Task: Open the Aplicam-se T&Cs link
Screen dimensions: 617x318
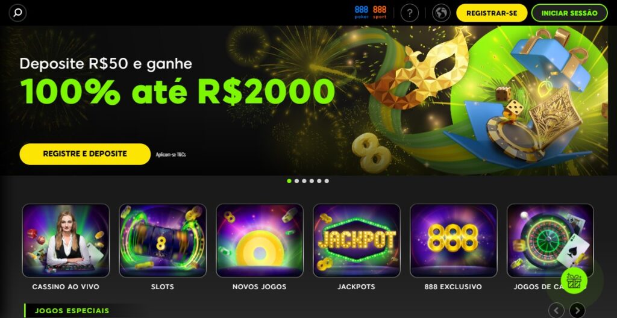Action: click(171, 155)
